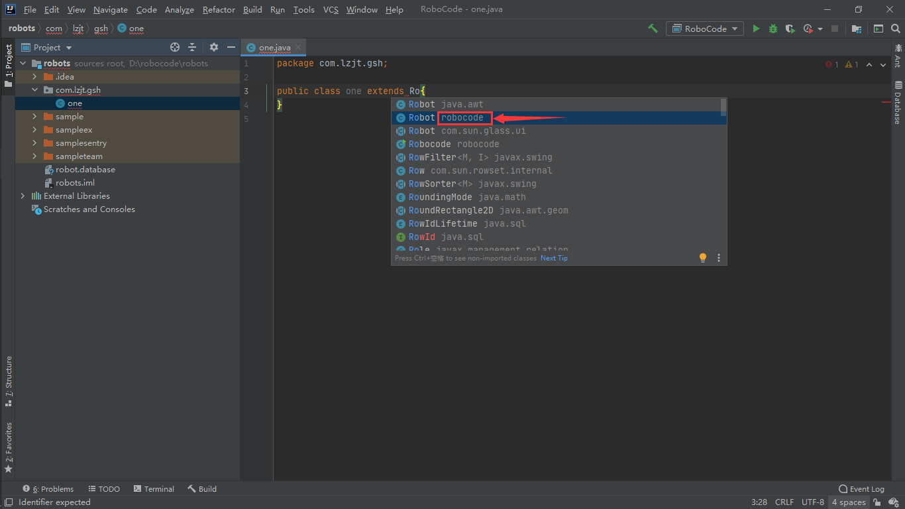Hide the Project panel with minus icon

[x=231, y=47]
